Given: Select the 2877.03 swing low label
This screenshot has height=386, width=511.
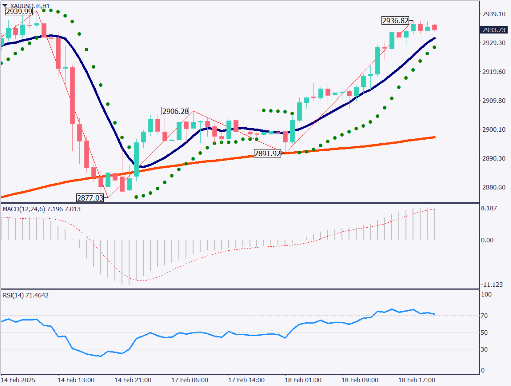Looking at the screenshot, I should click(x=90, y=197).
